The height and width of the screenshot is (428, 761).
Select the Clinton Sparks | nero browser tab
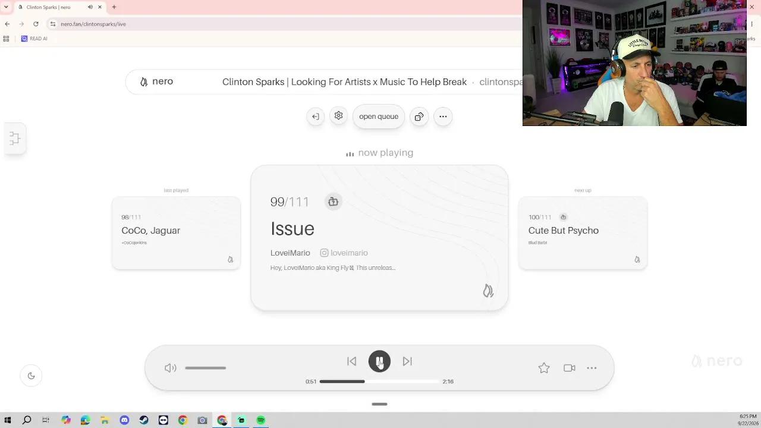(x=59, y=7)
